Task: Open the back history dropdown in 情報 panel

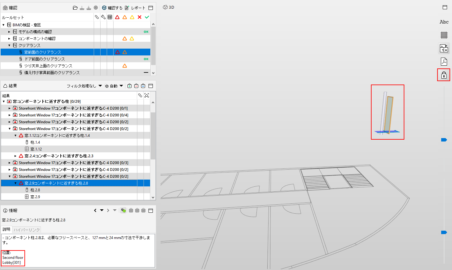Action: [x=102, y=211]
